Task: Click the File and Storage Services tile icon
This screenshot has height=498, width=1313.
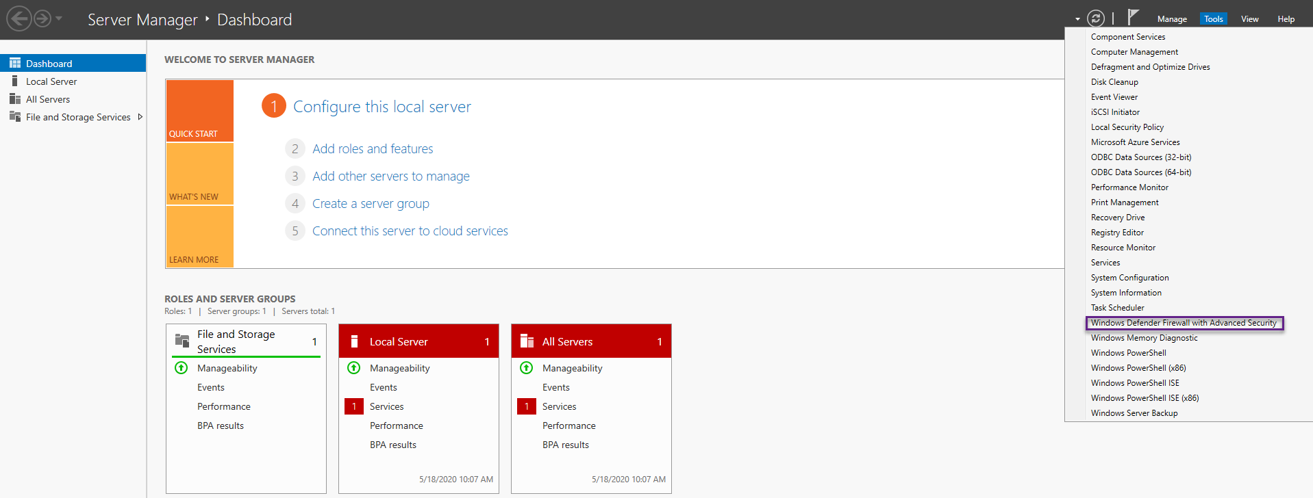Action: coord(182,341)
